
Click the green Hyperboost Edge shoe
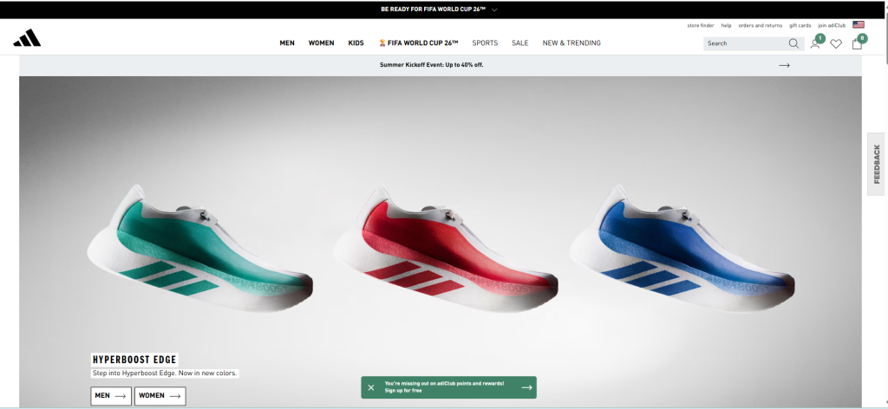[x=199, y=248]
